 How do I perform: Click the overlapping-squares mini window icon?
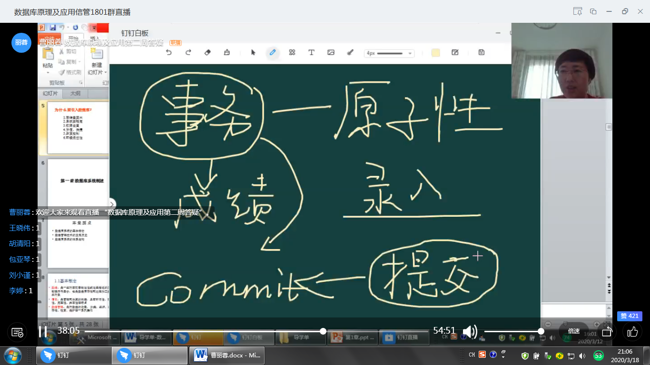click(x=593, y=11)
